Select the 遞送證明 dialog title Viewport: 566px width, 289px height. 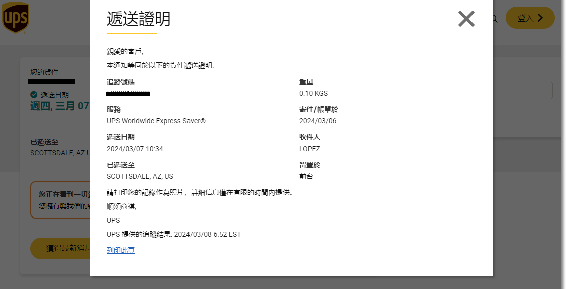(x=139, y=19)
